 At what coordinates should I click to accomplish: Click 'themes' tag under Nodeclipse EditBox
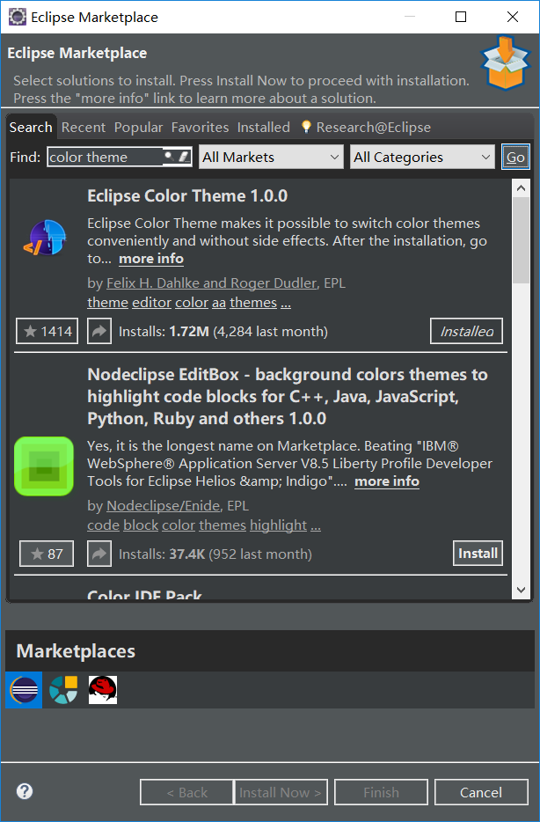(223, 525)
